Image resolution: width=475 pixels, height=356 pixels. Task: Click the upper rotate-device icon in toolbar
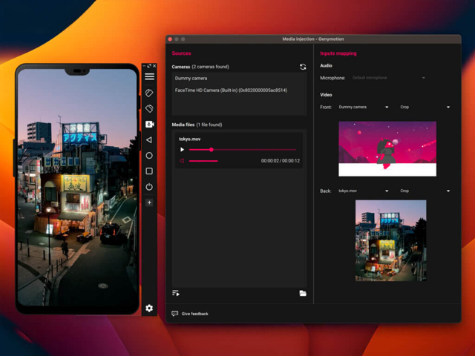point(149,93)
